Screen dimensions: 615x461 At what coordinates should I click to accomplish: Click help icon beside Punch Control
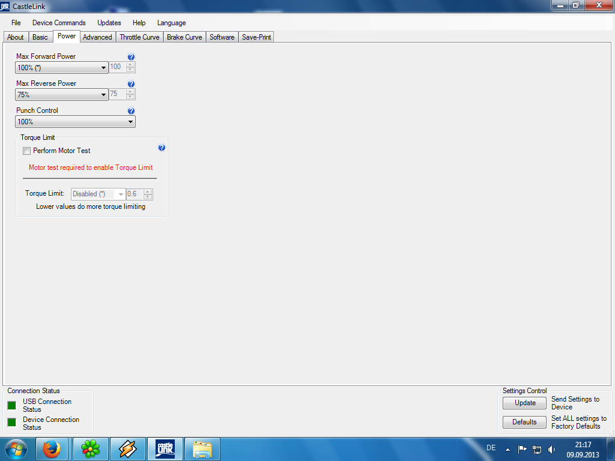pos(131,111)
